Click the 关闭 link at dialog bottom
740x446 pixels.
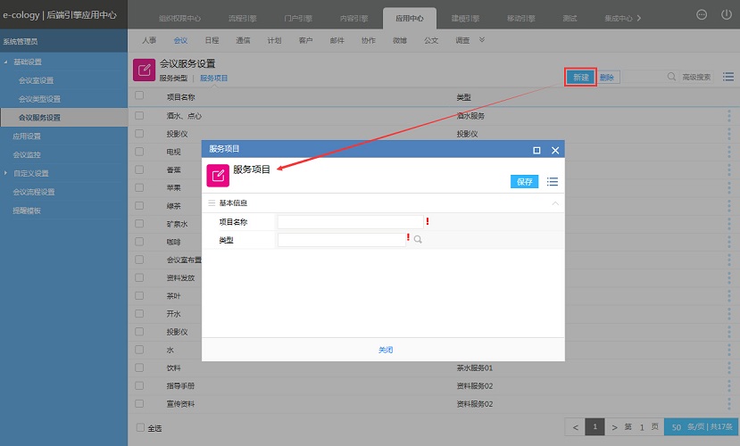[x=386, y=350]
